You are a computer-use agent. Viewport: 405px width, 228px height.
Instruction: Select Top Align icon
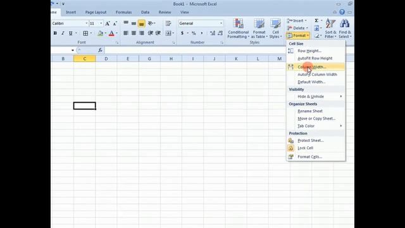126,23
